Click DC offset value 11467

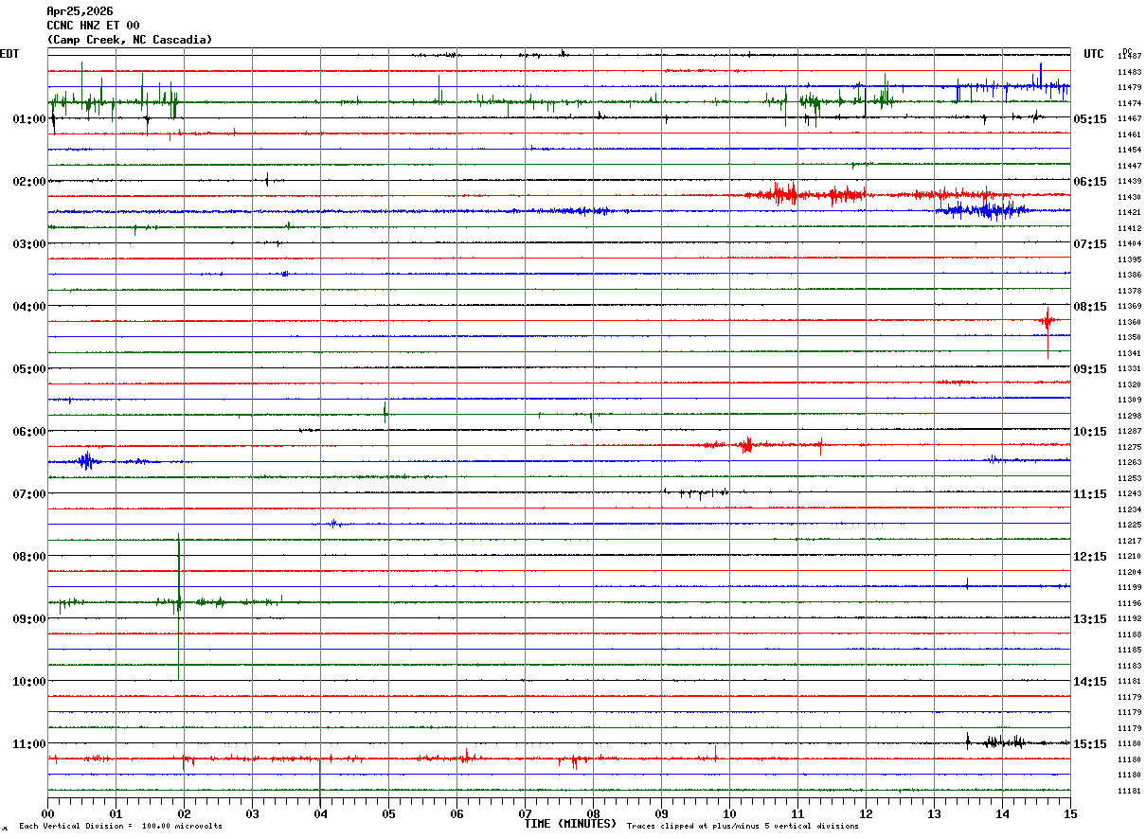[1129, 119]
